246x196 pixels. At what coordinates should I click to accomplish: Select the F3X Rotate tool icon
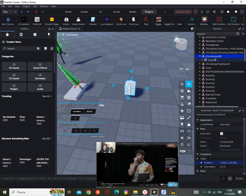tap(182, 91)
